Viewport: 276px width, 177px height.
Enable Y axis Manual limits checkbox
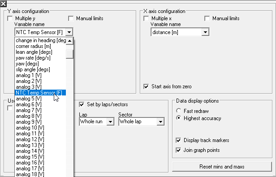[71, 18]
